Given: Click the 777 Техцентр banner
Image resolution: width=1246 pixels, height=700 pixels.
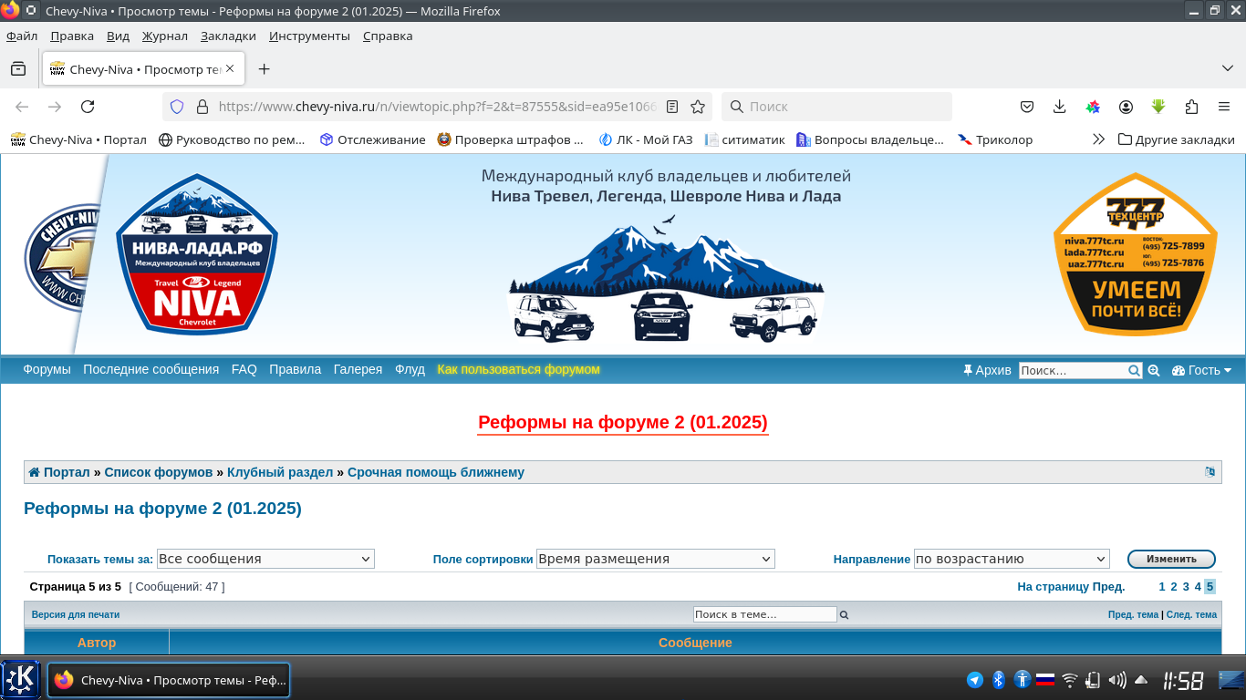Looking at the screenshot, I should (x=1136, y=253).
